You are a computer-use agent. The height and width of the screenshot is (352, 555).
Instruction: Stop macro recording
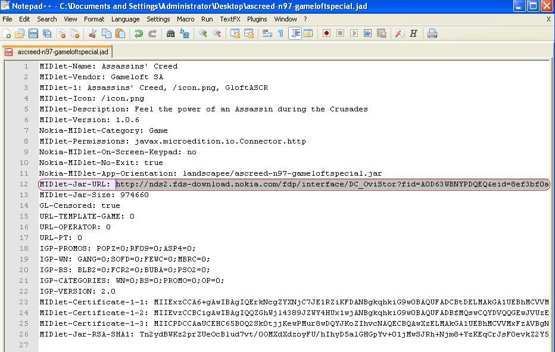(x=340, y=33)
